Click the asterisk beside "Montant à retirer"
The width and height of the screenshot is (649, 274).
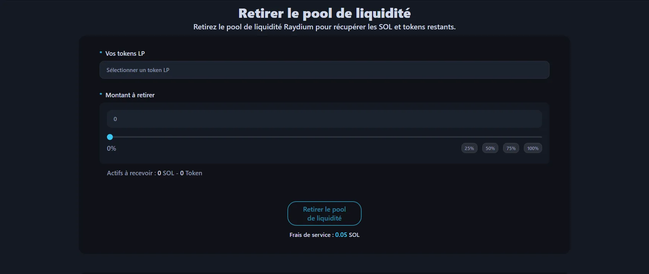[101, 95]
